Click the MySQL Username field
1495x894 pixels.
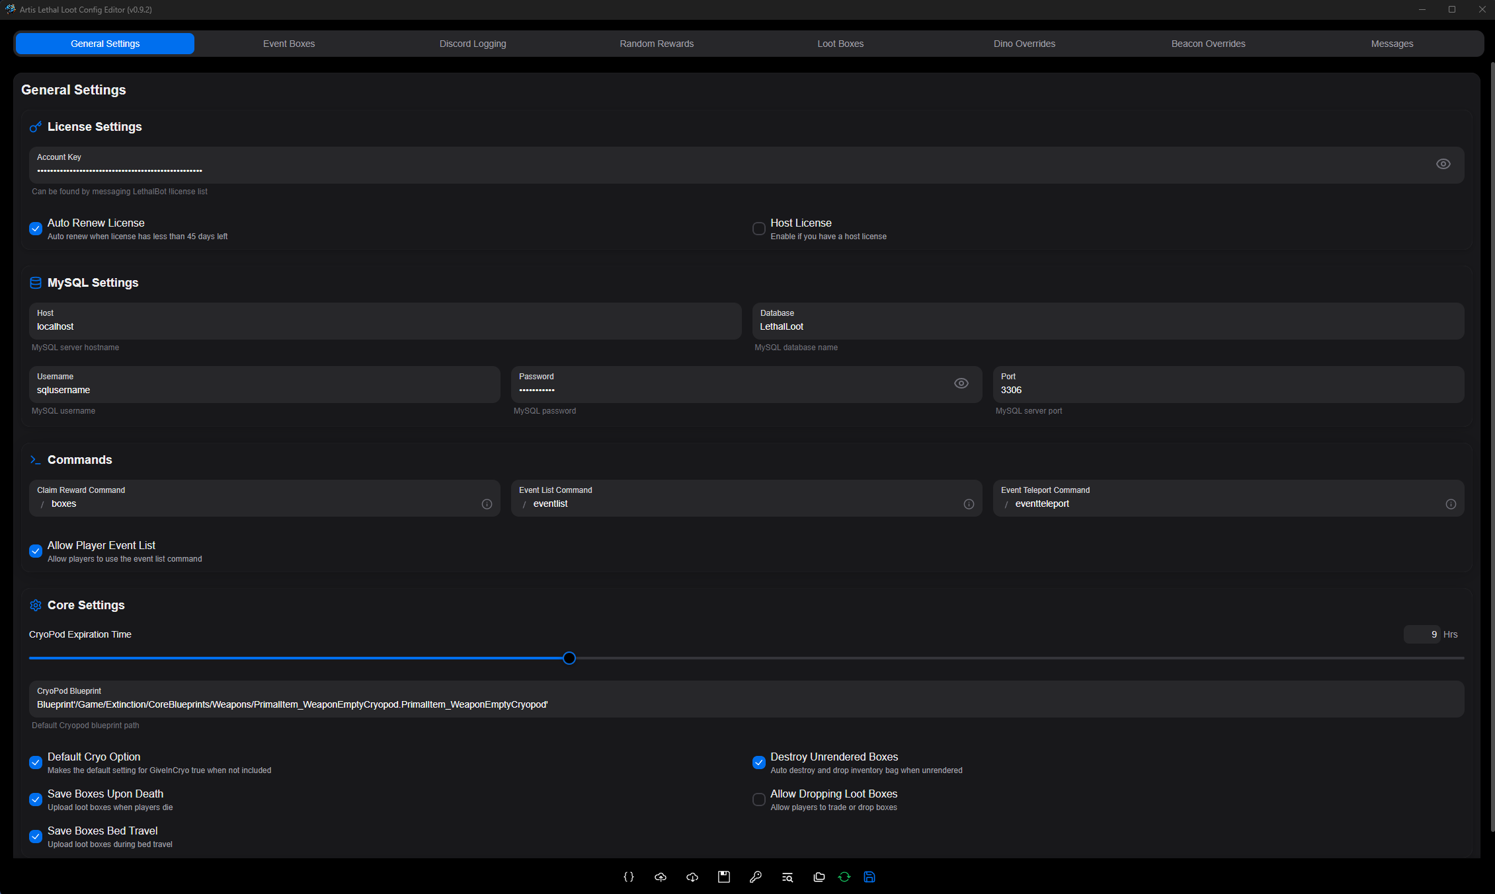click(x=264, y=385)
